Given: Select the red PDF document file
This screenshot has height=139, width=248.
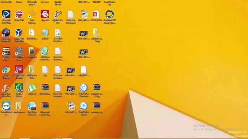Looking at the screenshot, I should coord(96,14).
